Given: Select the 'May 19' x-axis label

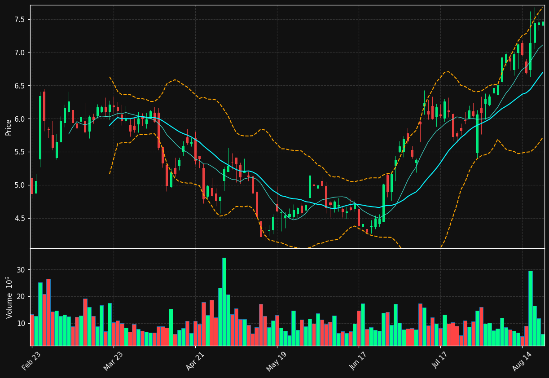Looking at the screenshot, I should coord(276,361).
